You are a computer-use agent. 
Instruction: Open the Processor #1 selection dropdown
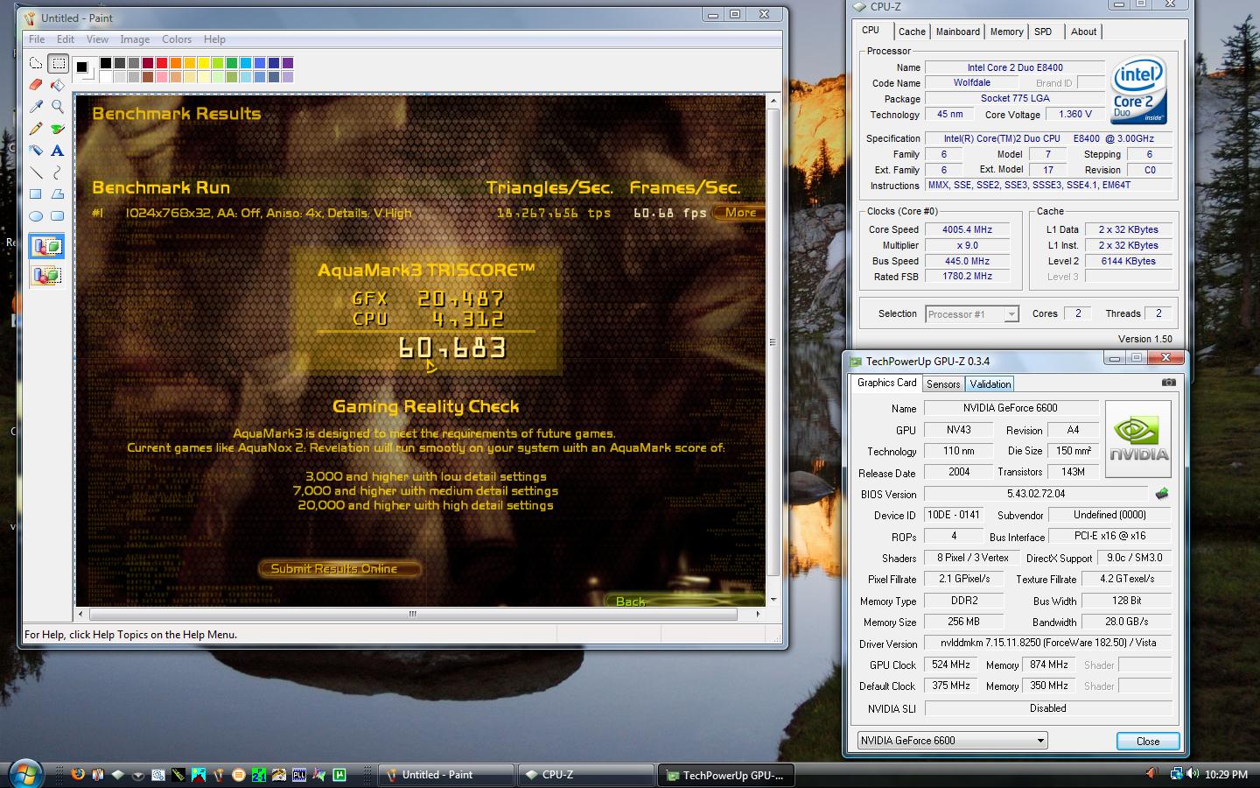[972, 314]
